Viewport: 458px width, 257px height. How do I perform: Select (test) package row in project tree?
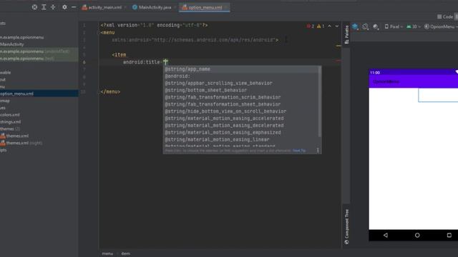[x=39, y=59]
